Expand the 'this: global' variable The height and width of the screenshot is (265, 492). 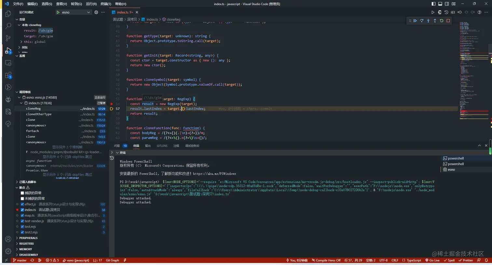click(x=34, y=42)
